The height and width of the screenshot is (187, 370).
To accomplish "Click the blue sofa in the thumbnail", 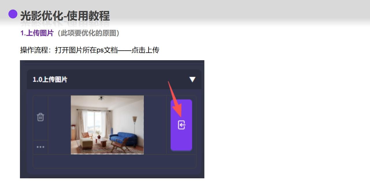I will (123, 139).
